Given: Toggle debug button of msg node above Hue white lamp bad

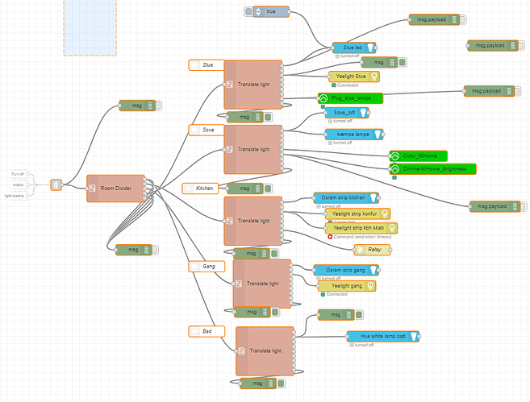Looking at the screenshot, I should [x=359, y=315].
